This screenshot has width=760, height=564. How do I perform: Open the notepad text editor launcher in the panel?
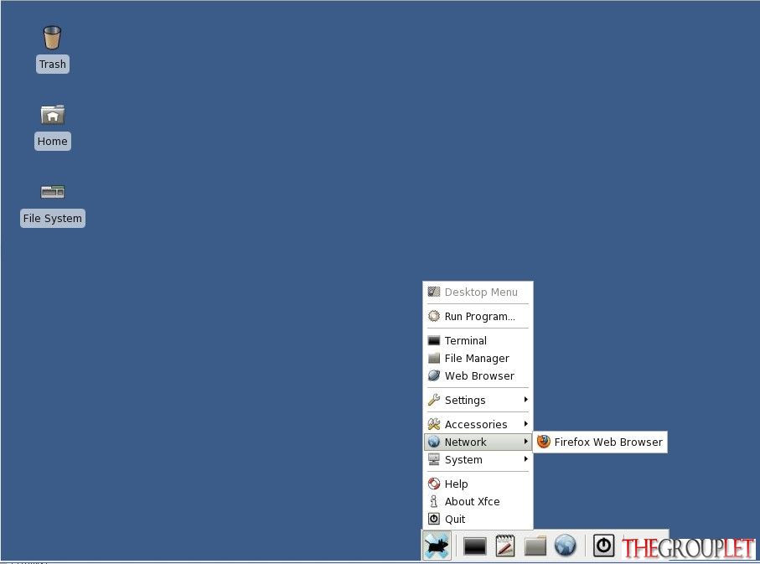[504, 546]
